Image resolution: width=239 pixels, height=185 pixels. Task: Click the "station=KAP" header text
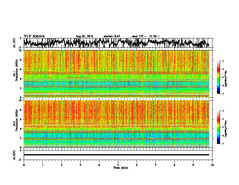click(112, 36)
